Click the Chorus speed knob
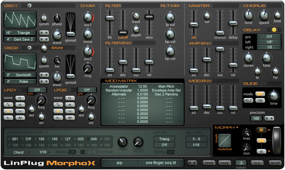 pyautogui.click(x=264, y=16)
